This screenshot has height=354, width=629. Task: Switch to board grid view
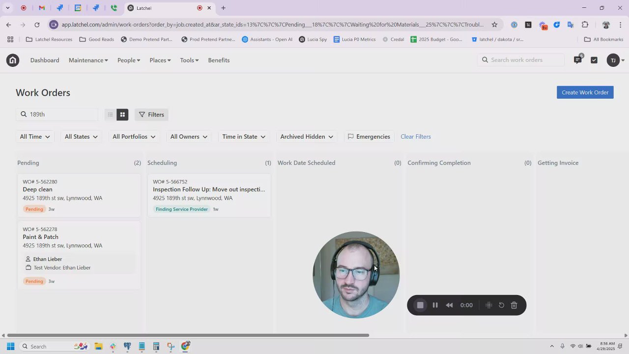(122, 115)
